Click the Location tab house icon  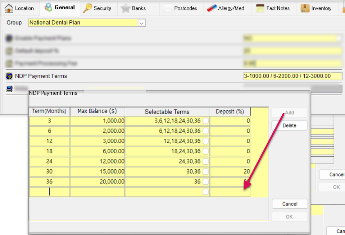9,8
